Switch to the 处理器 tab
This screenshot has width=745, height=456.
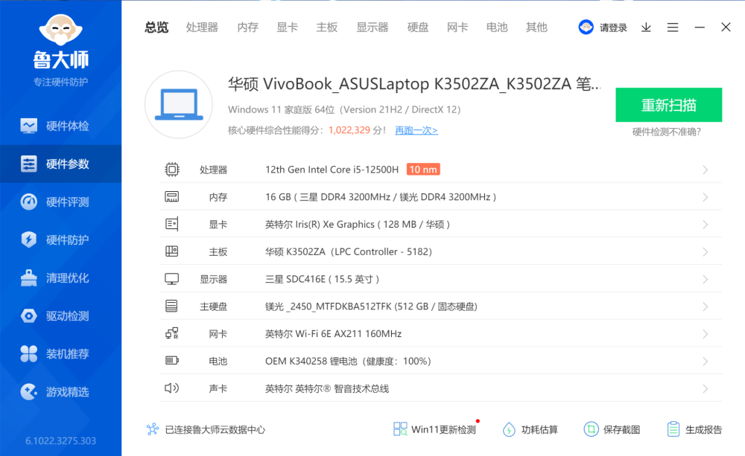(x=202, y=28)
